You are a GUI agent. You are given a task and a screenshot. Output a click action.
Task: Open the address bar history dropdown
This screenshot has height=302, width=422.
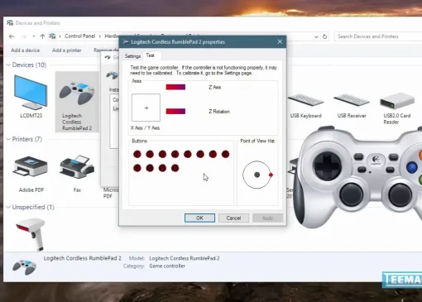click(316, 36)
